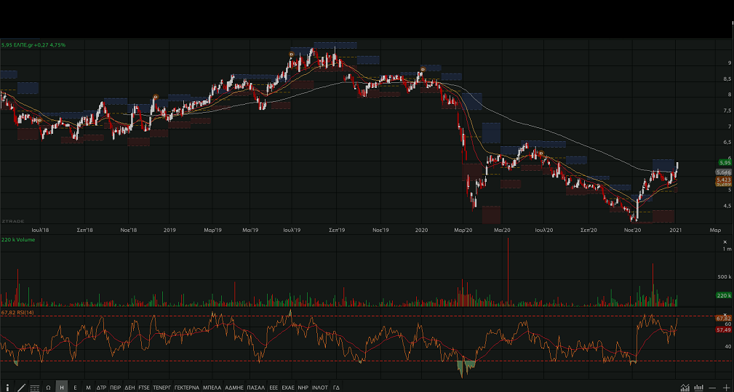The width and height of the screenshot is (734, 392).
Task: Click the bar chart type icon
Action: (x=698, y=387)
